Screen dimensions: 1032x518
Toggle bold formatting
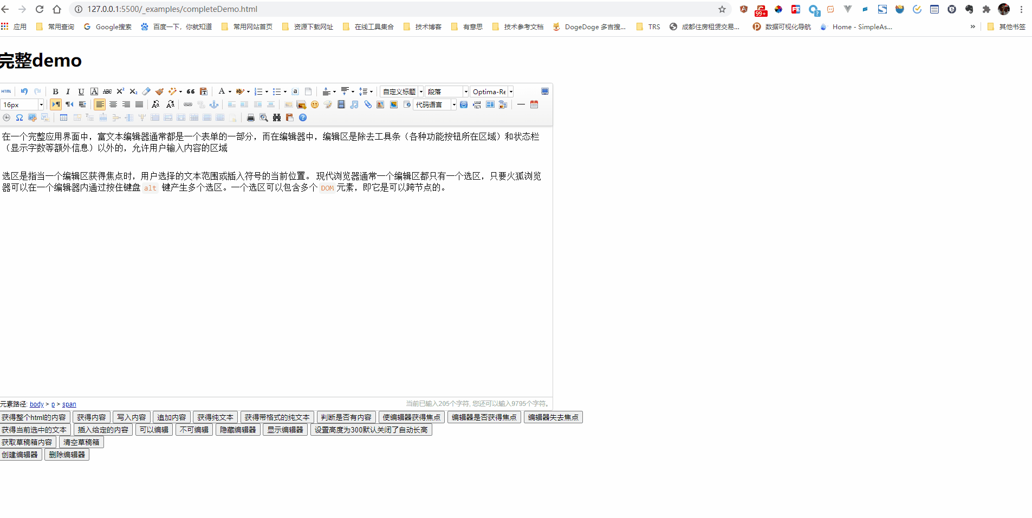pyautogui.click(x=55, y=91)
